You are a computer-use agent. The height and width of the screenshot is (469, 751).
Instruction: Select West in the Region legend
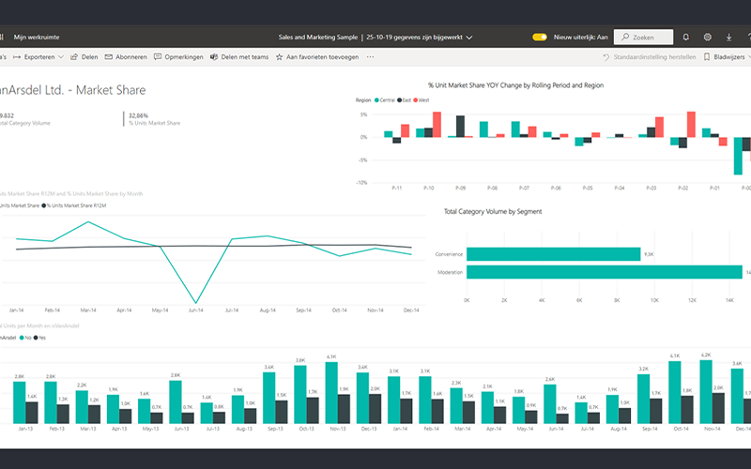(x=421, y=100)
